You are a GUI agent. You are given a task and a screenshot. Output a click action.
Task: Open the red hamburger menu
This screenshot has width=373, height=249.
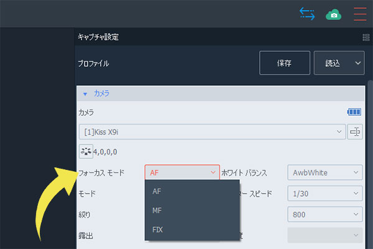pyautogui.click(x=361, y=13)
